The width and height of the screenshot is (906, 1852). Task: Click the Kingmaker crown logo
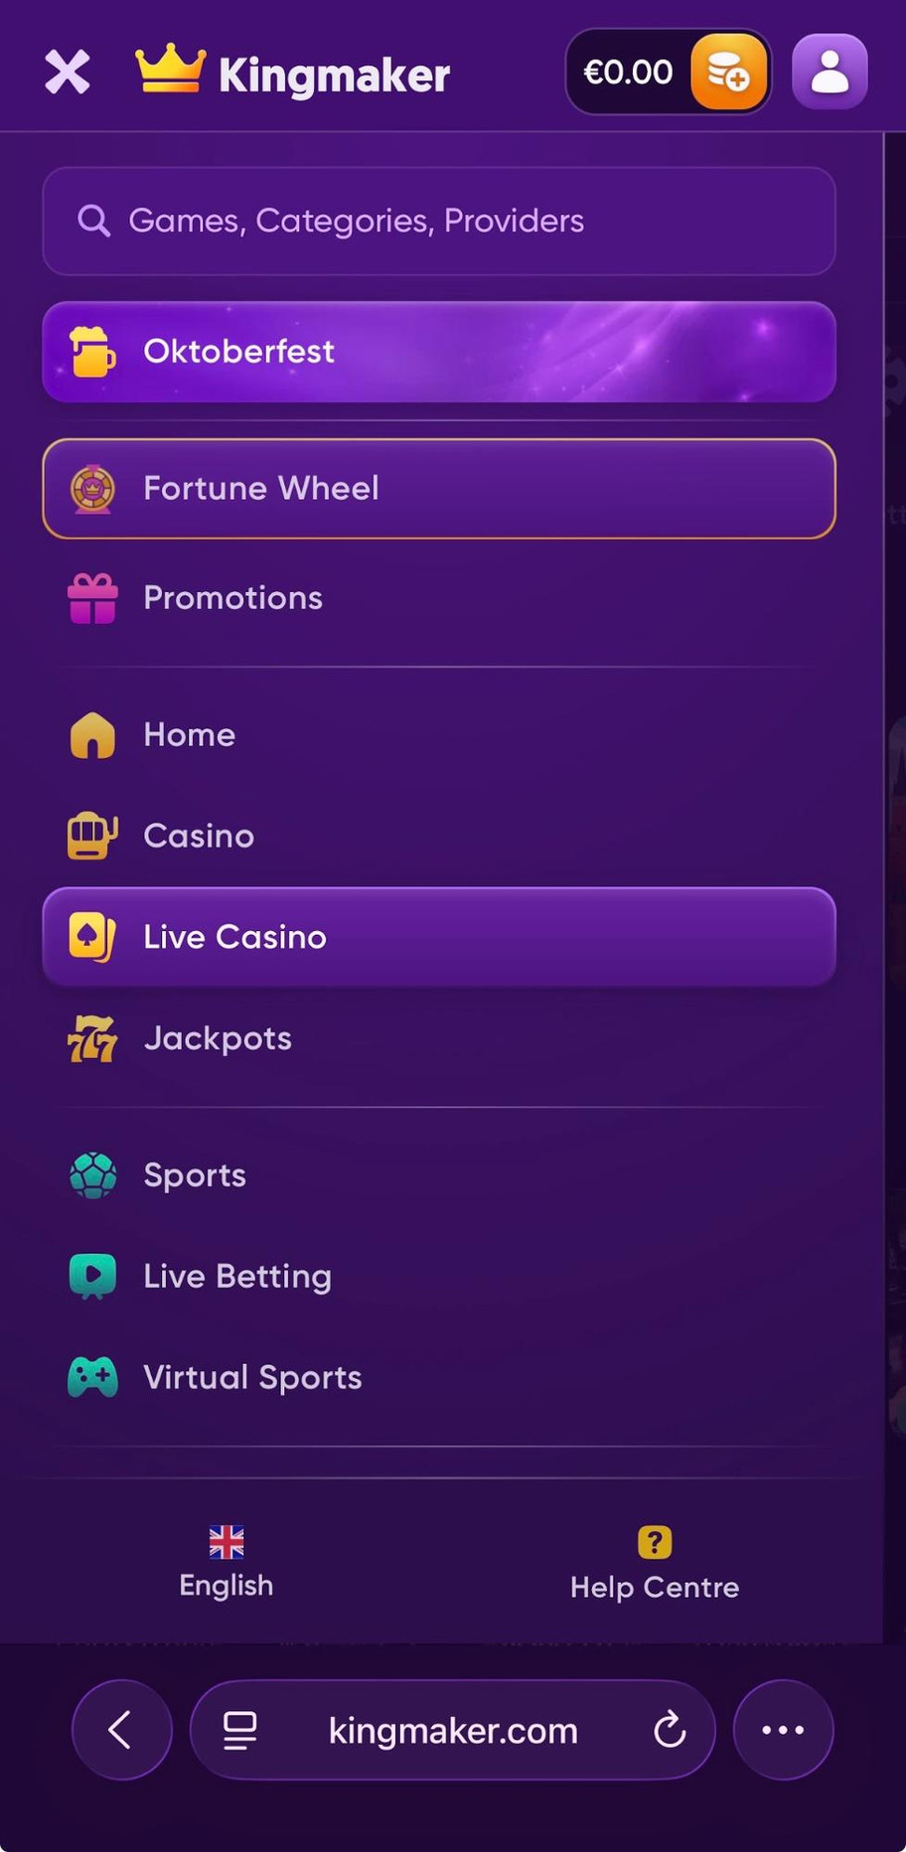(170, 71)
